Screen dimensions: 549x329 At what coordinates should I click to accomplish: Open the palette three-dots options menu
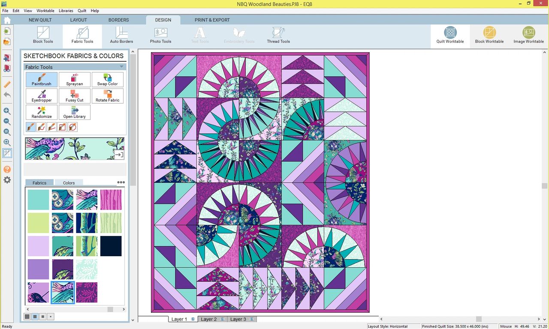(121, 182)
